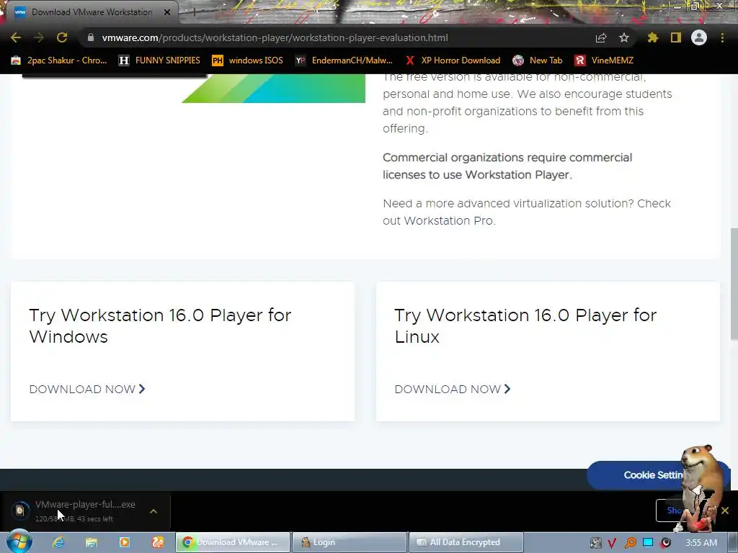Open the FUNNY SNIPPIES bookmark
This screenshot has height=553, width=738.
pos(159,60)
